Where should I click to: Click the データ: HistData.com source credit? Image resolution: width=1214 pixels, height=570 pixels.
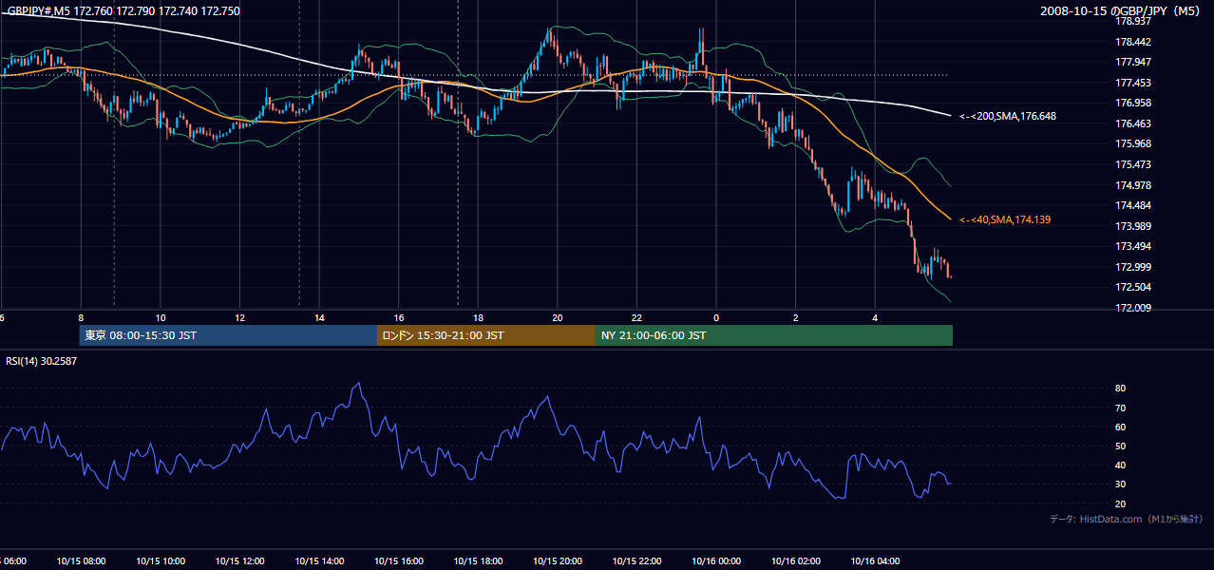1126,520
